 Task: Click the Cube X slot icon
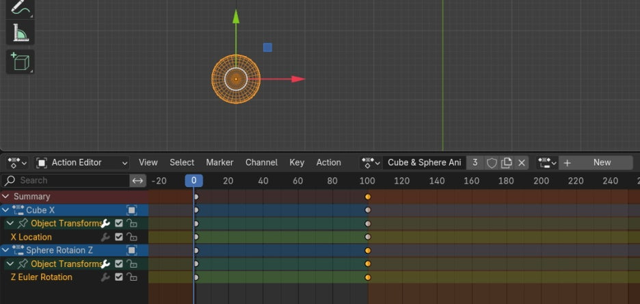(18, 210)
